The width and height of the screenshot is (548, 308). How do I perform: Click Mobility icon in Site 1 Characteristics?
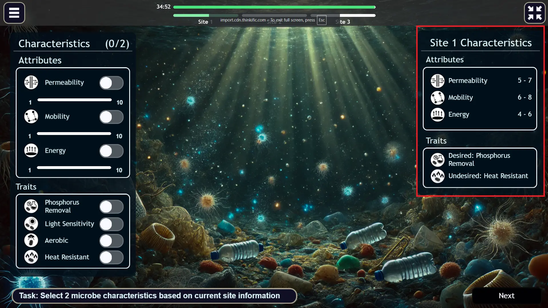[437, 98]
